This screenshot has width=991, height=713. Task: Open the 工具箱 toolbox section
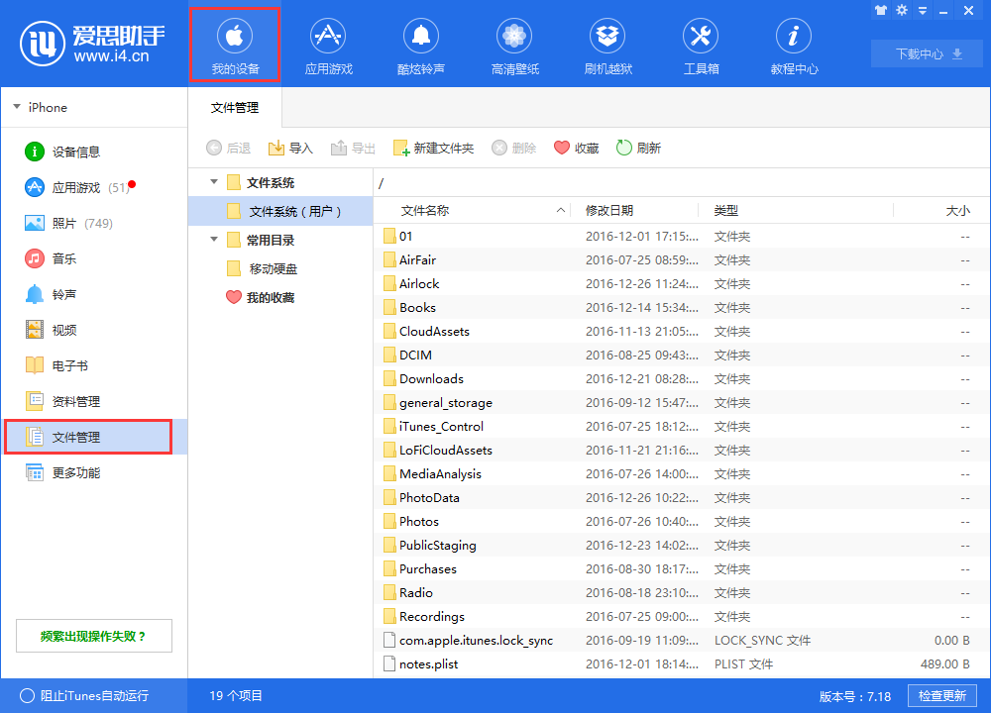pos(701,45)
